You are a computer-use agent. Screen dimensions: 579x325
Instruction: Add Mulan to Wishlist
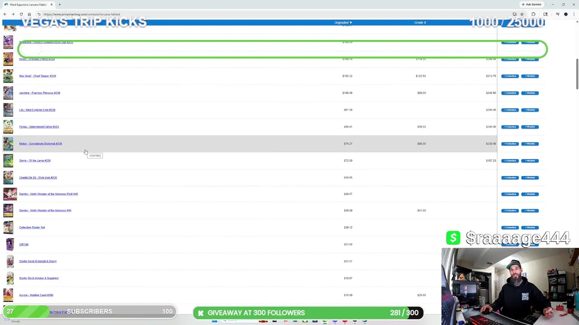point(530,144)
